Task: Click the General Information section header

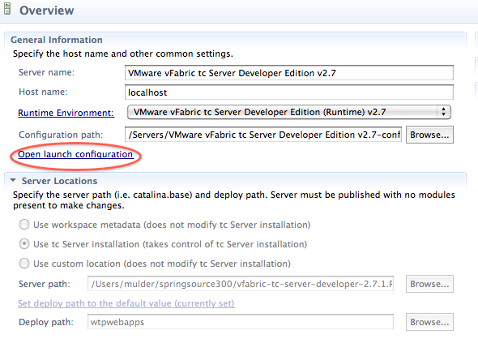Action: point(57,40)
